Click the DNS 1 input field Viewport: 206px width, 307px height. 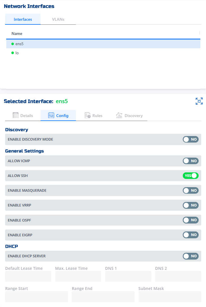[x=128, y=276]
